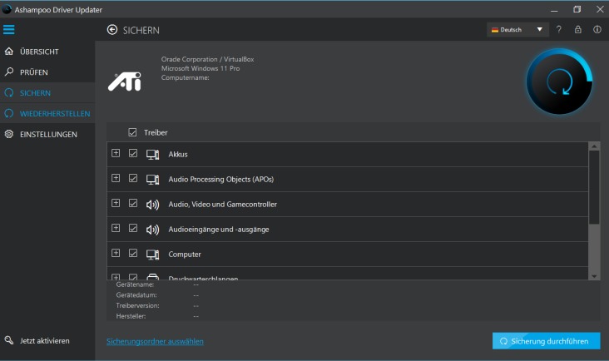Viewport: 609px width, 361px height.
Task: Click the driver list scrollbar thumb
Action: (594, 187)
